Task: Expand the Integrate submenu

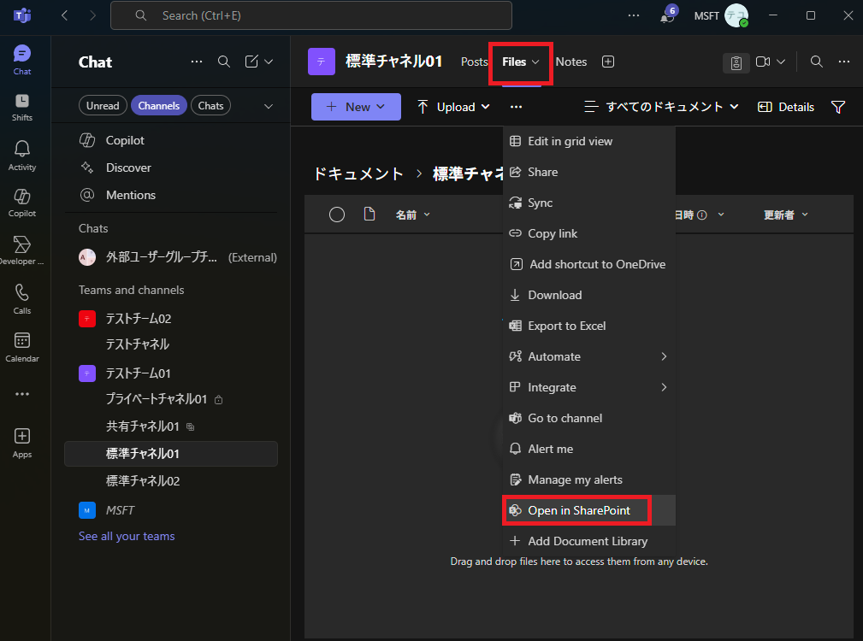Action: pyautogui.click(x=589, y=387)
